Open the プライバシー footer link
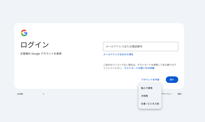The image size is (205, 122). tap(167, 94)
